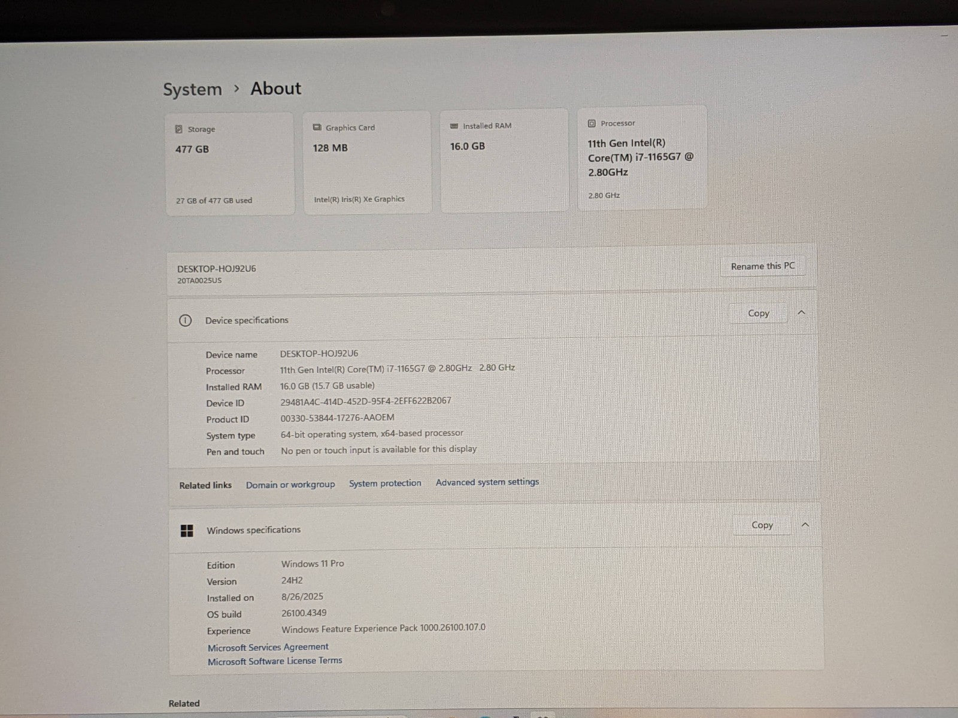Click the breadcrumb arrow between System and About
958x718 pixels.
[x=237, y=89]
